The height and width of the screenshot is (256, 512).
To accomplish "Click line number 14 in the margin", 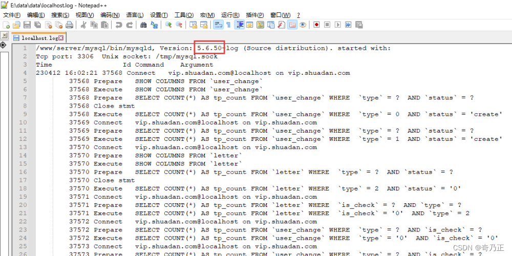I will click(23, 156).
